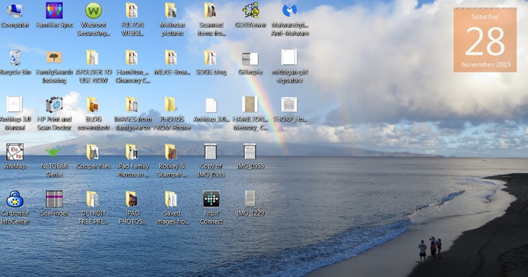This screenshot has width=528, height=277.
Task: Open Rockey & Scamper folder
Action: pos(172,160)
